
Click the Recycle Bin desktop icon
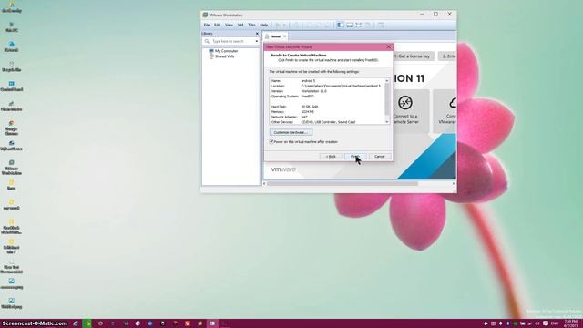tap(11, 67)
